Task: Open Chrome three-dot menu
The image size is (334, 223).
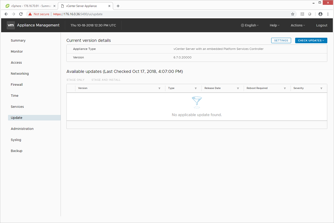Action: [328, 14]
